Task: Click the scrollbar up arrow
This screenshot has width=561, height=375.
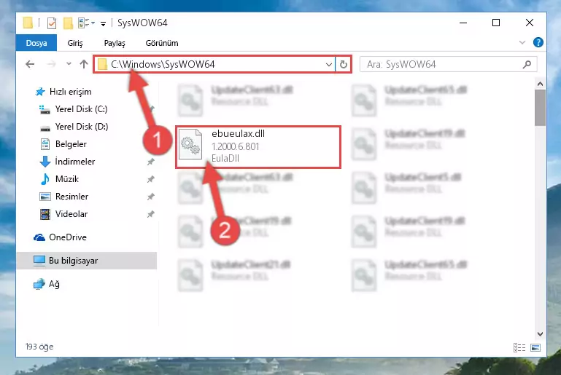Action: coord(540,84)
